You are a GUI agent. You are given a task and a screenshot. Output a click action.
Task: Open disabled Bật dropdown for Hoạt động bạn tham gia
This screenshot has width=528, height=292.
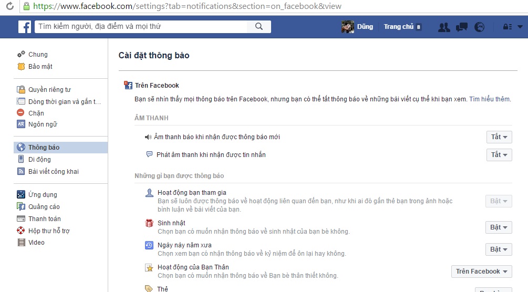[x=499, y=201]
